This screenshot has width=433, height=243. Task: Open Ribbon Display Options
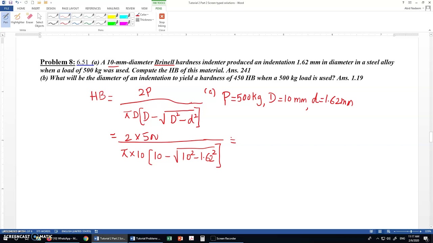pos(410,3)
